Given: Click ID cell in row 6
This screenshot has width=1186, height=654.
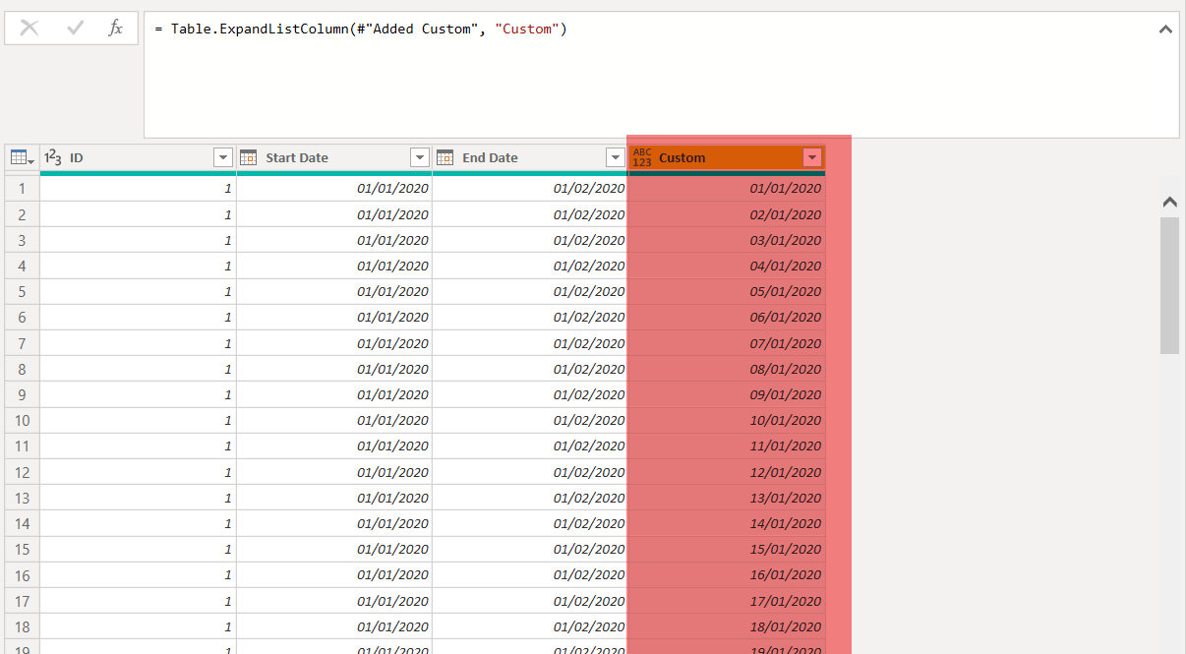Looking at the screenshot, I should point(138,317).
